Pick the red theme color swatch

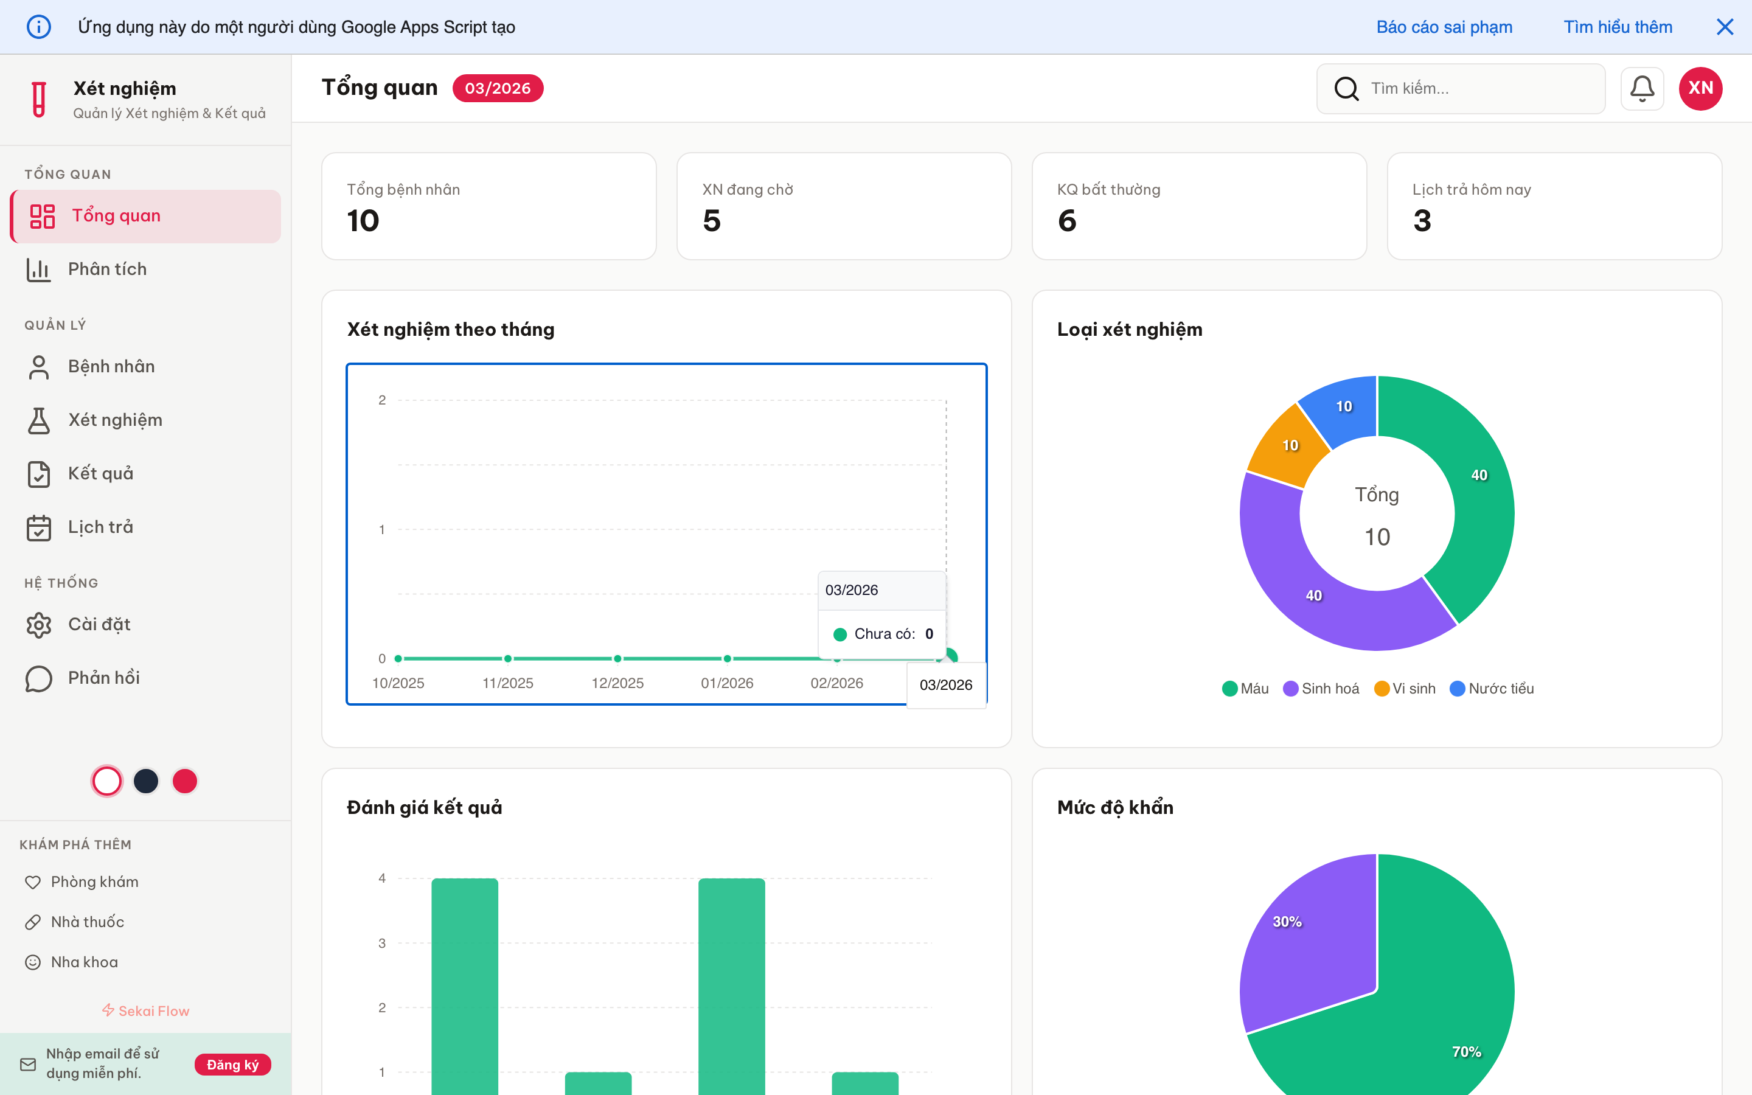tap(184, 780)
